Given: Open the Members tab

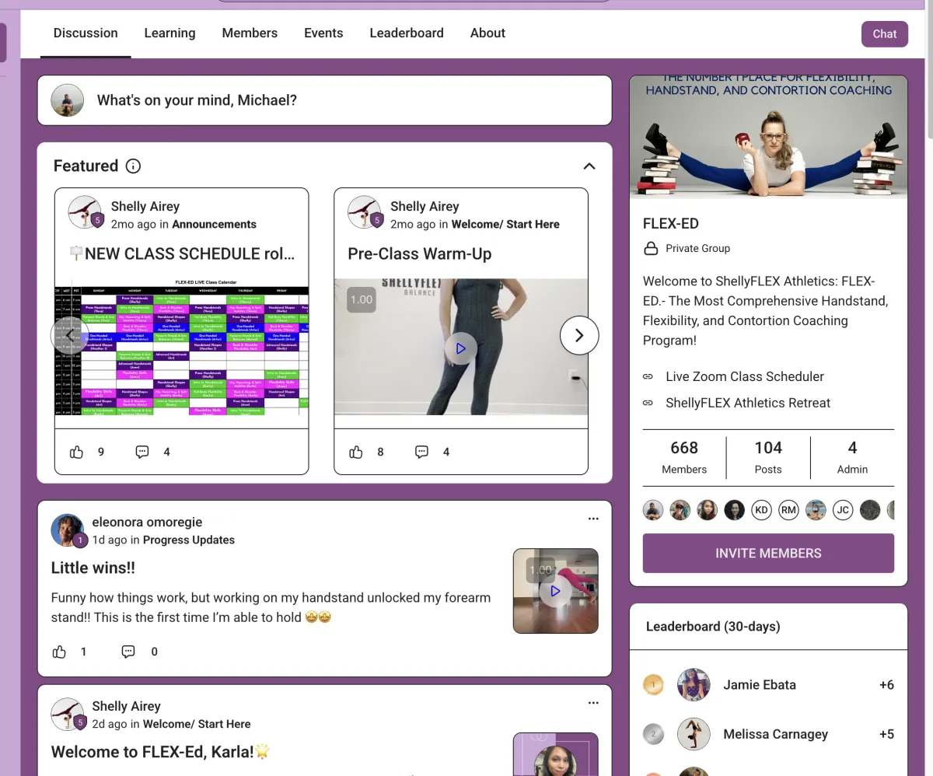Looking at the screenshot, I should pyautogui.click(x=250, y=33).
